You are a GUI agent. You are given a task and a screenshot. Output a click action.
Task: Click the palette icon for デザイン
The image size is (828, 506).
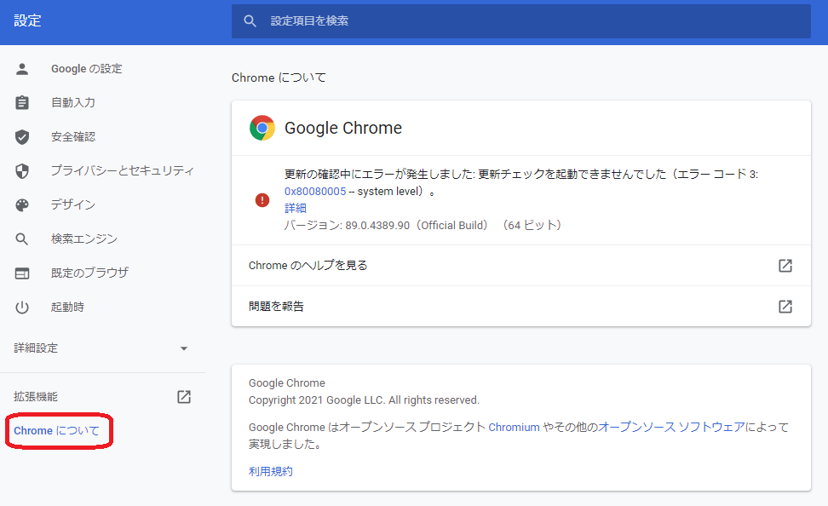(22, 205)
